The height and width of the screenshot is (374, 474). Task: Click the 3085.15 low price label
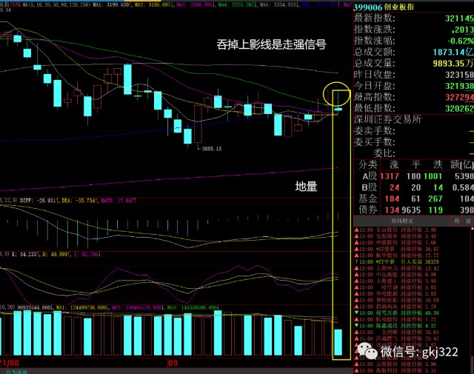[212, 149]
